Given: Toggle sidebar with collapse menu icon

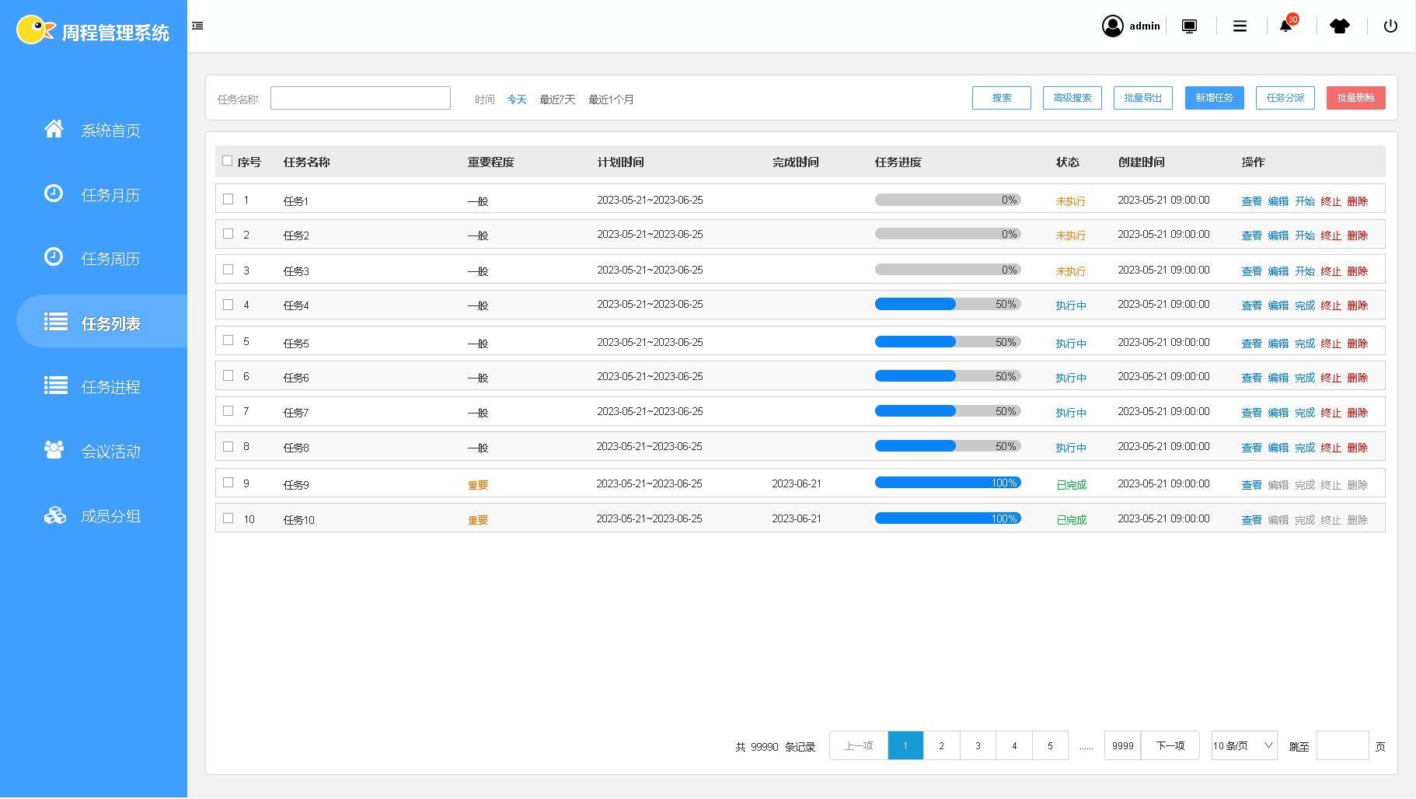Looking at the screenshot, I should [197, 26].
